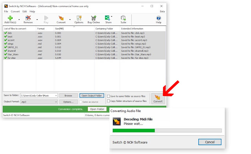Click the 5.644 size value

click(58, 58)
